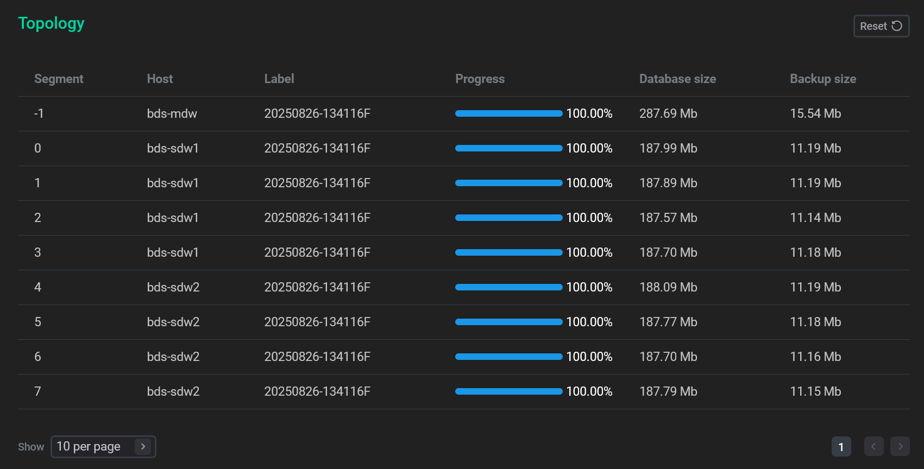Click the next page arrow

click(900, 447)
